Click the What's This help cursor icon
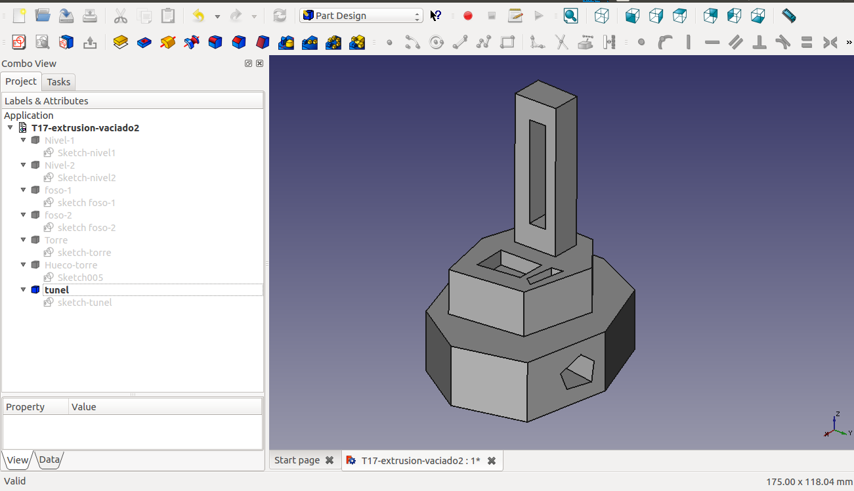This screenshot has width=854, height=491. (436, 16)
